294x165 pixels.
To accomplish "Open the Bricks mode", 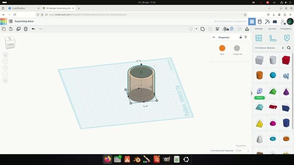I will tap(275, 22).
